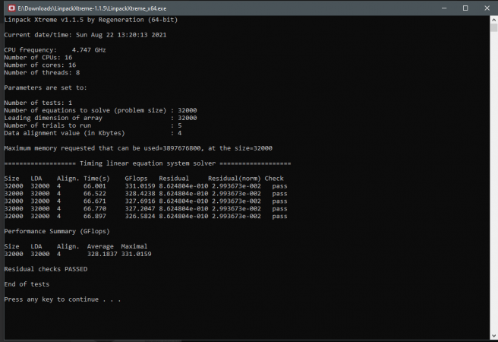Maximize the LinpackXtreme console window
This screenshot has height=342, width=498.
pos(465,8)
